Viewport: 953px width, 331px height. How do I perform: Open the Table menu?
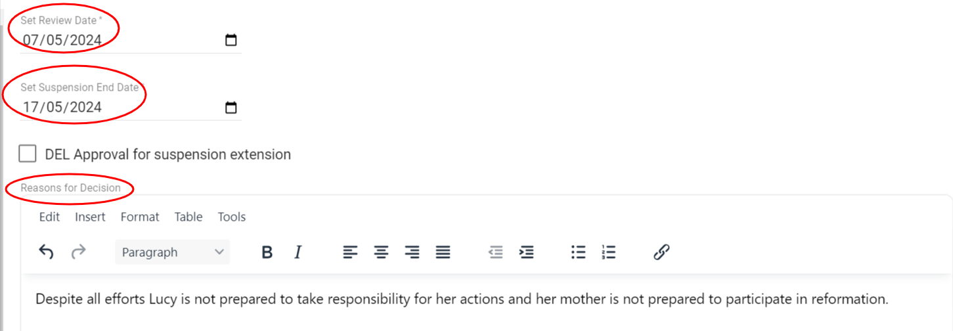click(188, 217)
